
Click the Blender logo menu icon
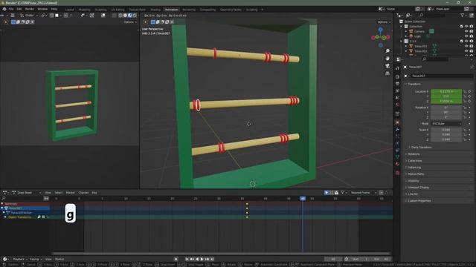pyautogui.click(x=4, y=9)
